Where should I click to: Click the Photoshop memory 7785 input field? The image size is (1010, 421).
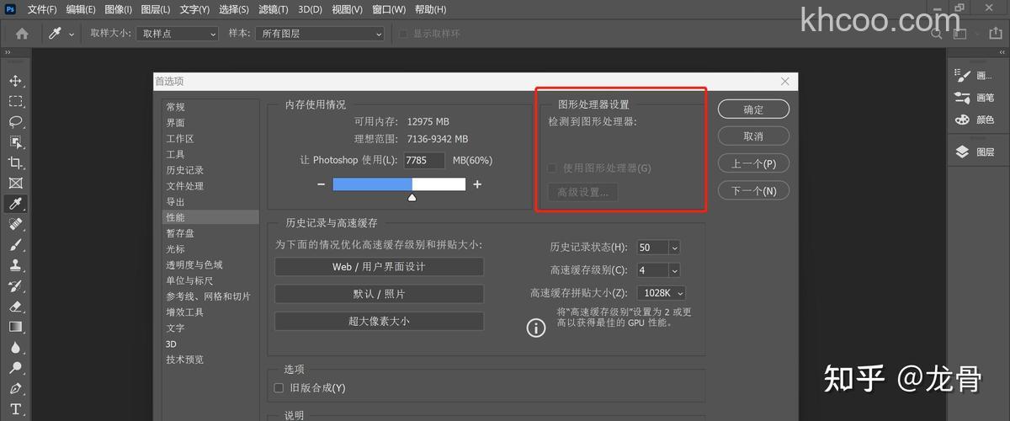pos(425,160)
